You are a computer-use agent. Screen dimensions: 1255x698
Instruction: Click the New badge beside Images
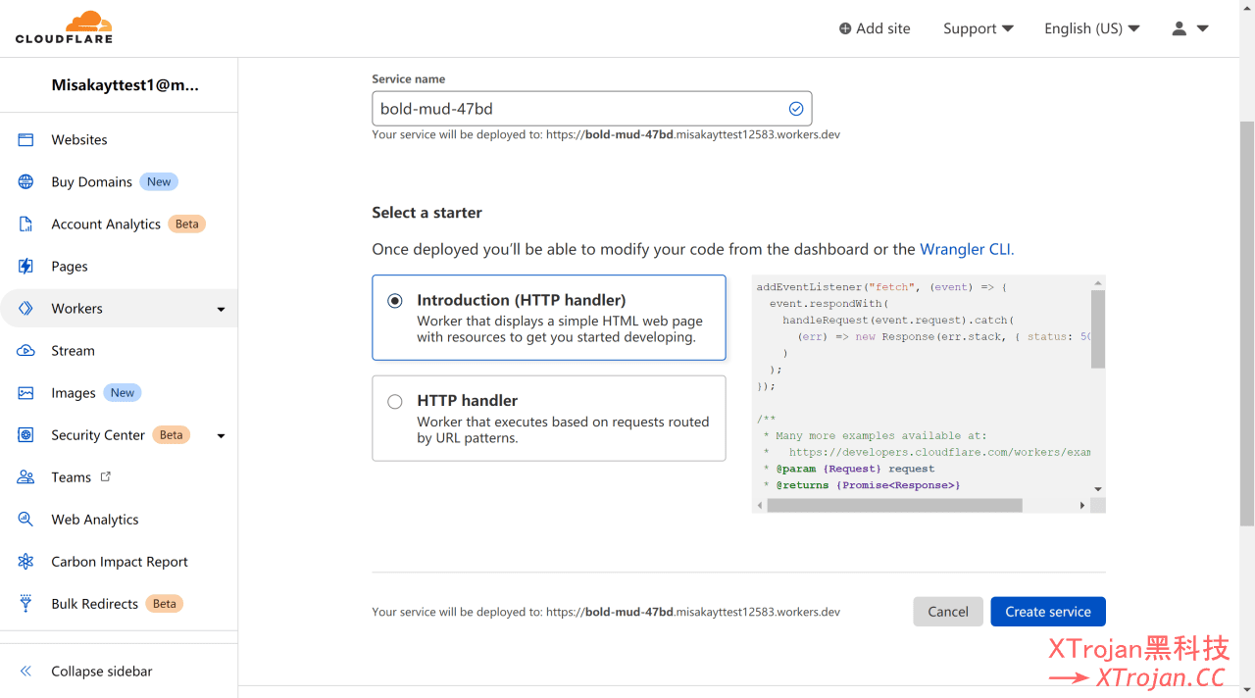[x=123, y=393]
